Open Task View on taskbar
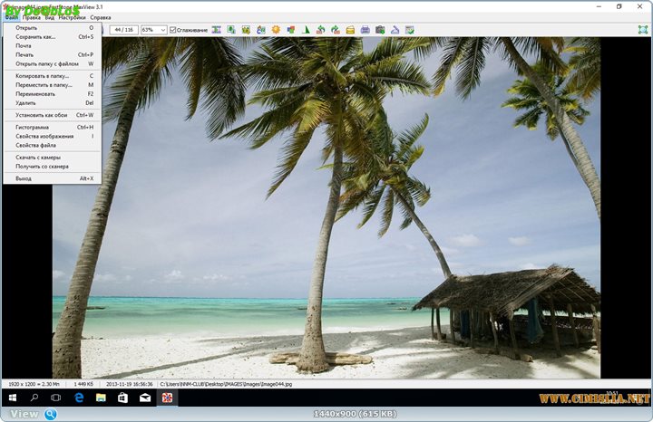 click(x=56, y=398)
